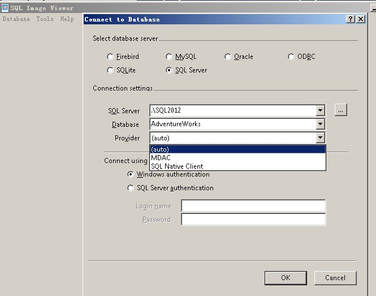
Task: Click the Password input field
Action: 253,220
